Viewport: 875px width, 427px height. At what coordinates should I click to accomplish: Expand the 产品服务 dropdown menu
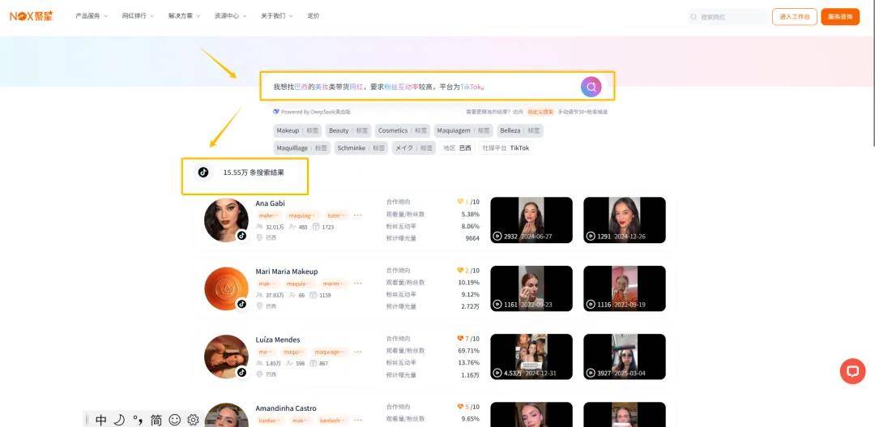coord(91,16)
